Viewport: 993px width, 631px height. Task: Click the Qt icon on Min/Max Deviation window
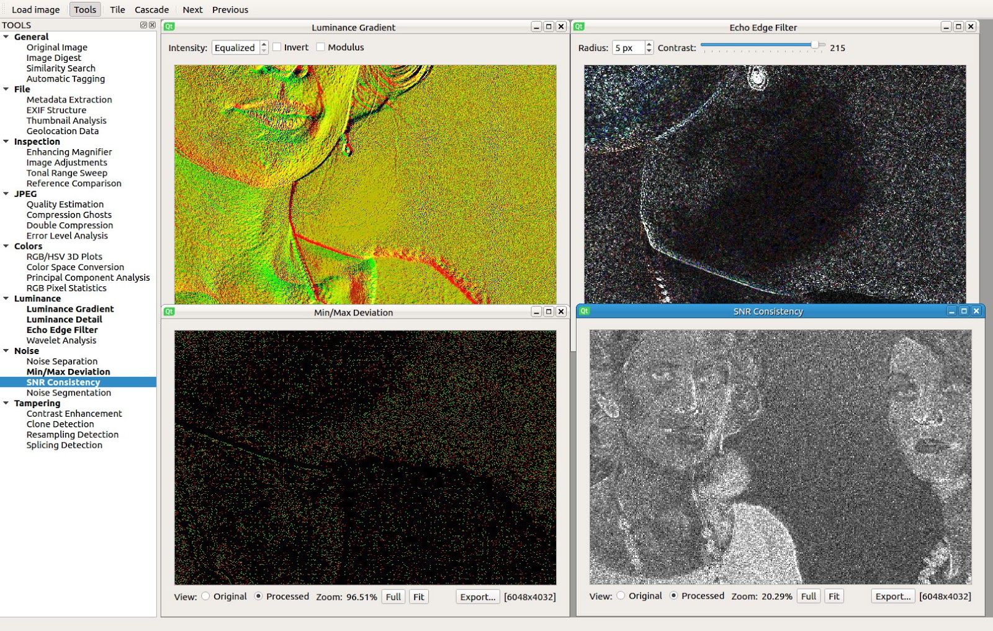click(x=168, y=312)
